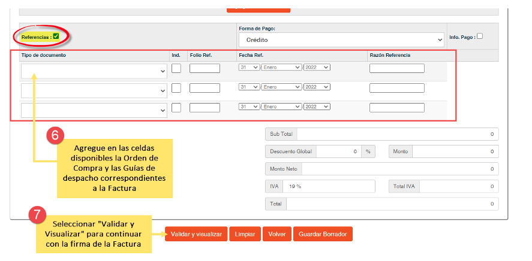This screenshot has height=261, width=532.
Task: Open first row day dropdown showing 31
Action: pyautogui.click(x=250, y=68)
